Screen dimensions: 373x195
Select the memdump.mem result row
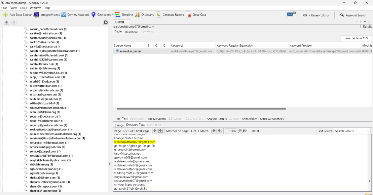click(x=243, y=51)
